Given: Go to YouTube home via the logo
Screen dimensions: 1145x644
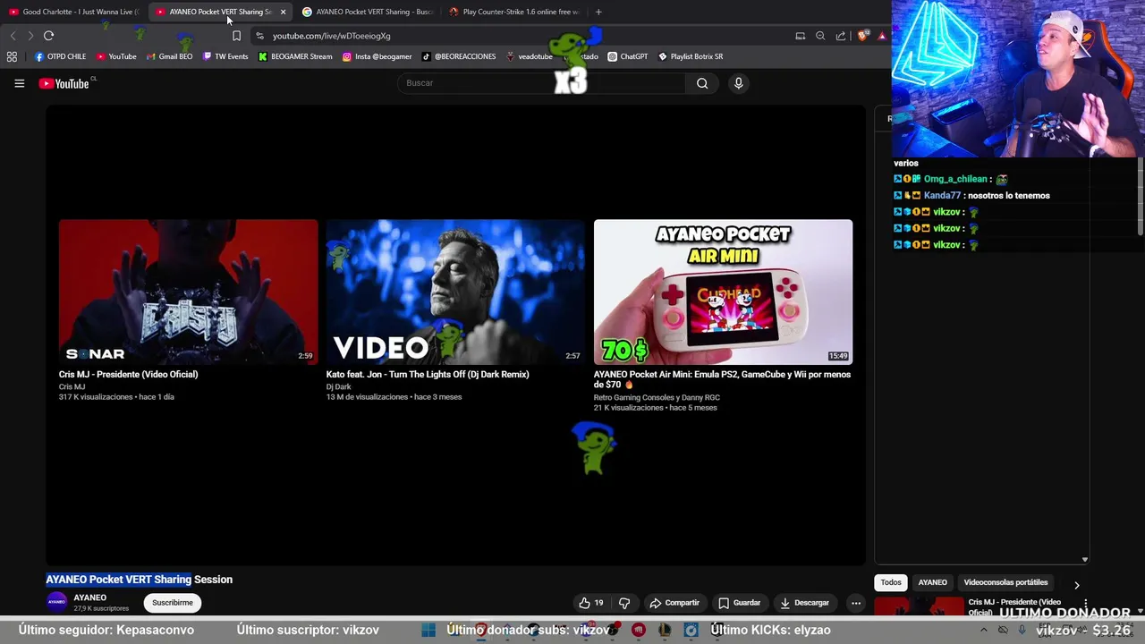Looking at the screenshot, I should 65,83.
